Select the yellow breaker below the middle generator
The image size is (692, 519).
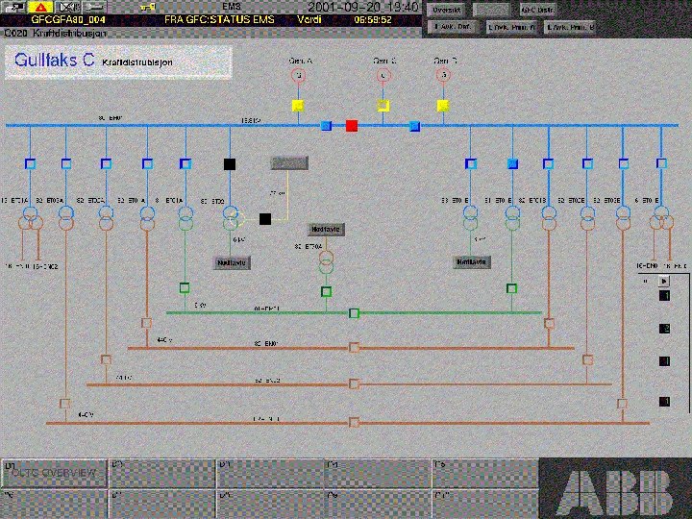coord(383,106)
